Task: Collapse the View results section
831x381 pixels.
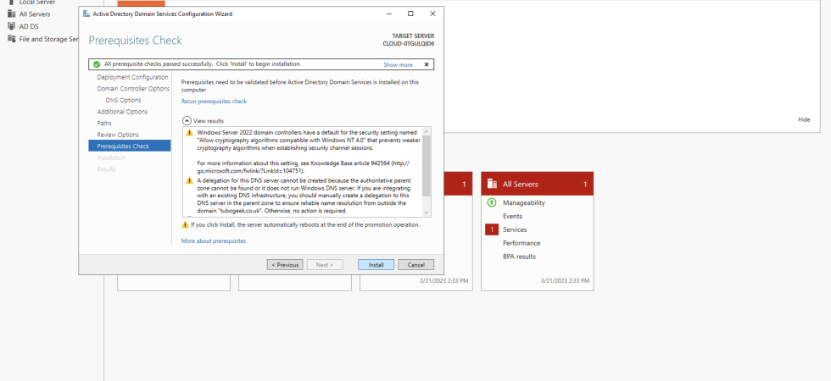Action: (186, 120)
